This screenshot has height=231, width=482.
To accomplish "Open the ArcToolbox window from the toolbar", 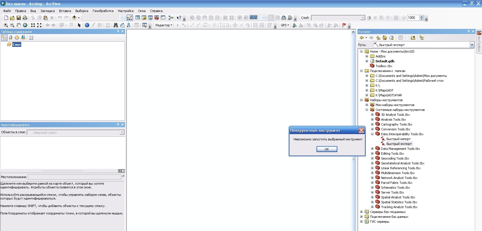I will point(157,18).
